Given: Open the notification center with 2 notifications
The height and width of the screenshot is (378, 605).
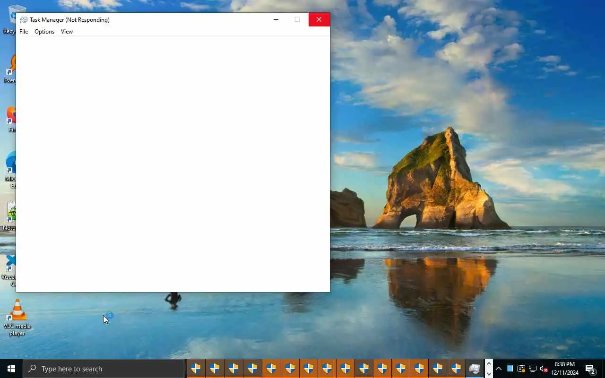Looking at the screenshot, I should point(590,369).
